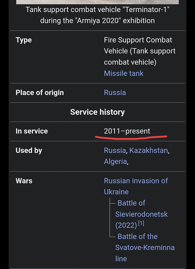
Task: Open the "Russia" link under Place of origin
Action: pos(115,92)
